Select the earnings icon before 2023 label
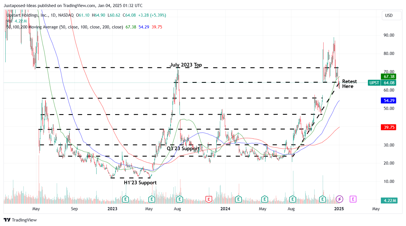The height and width of the screenshot is (226, 406). click(x=125, y=199)
